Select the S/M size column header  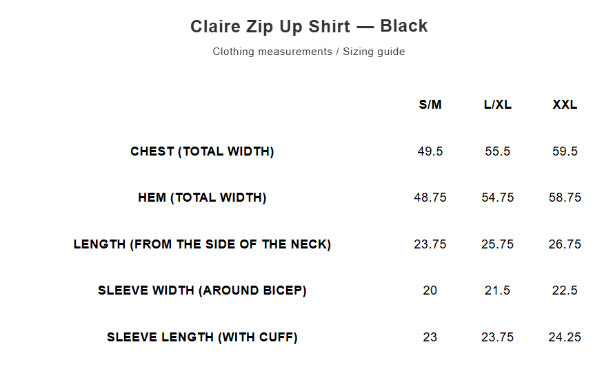click(x=430, y=105)
